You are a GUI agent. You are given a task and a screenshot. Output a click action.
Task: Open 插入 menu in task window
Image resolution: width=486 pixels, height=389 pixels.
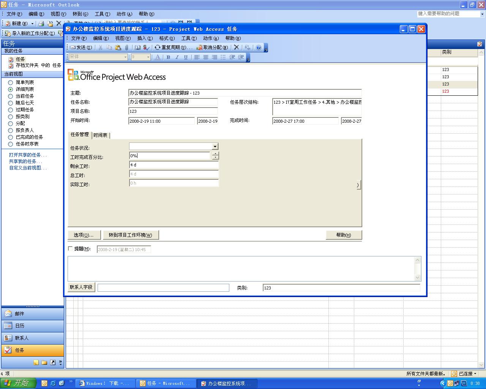click(x=145, y=38)
